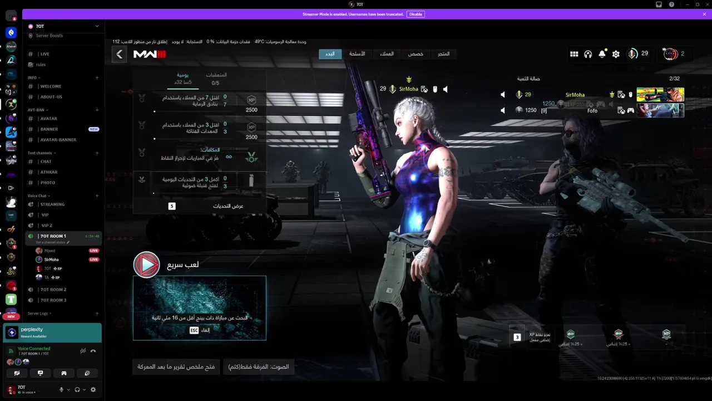The width and height of the screenshot is (712, 401).
Task: Share your screen in Discord
Action: tap(40, 373)
